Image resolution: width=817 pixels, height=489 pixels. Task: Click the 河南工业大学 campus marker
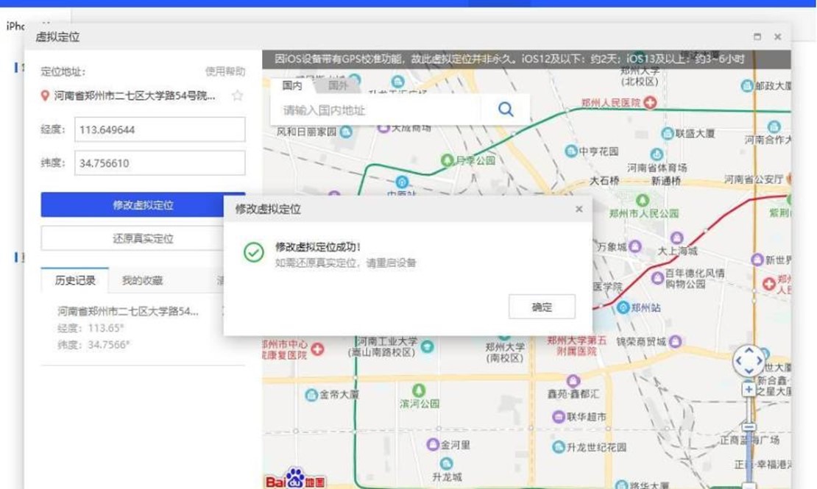[427, 346]
